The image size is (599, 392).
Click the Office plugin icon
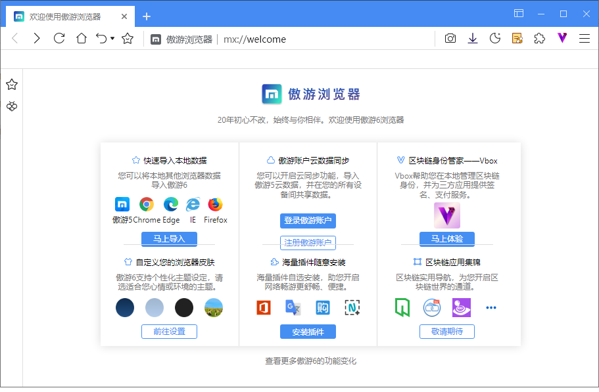point(264,308)
